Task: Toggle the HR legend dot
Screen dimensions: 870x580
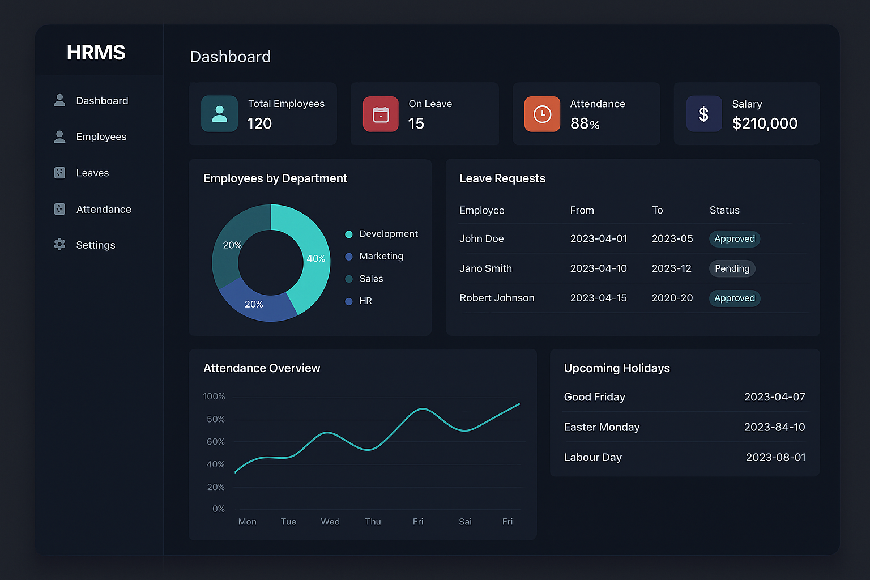Action: (348, 301)
